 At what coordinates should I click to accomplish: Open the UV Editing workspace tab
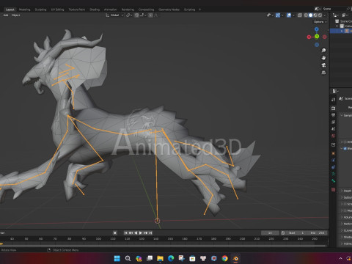(57, 10)
